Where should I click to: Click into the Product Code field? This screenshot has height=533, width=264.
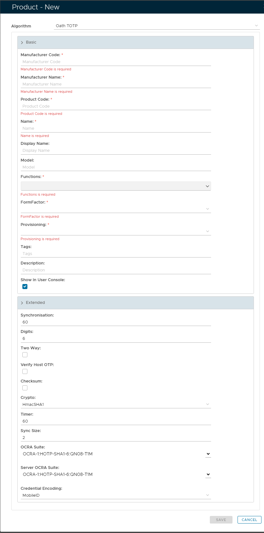116,106
